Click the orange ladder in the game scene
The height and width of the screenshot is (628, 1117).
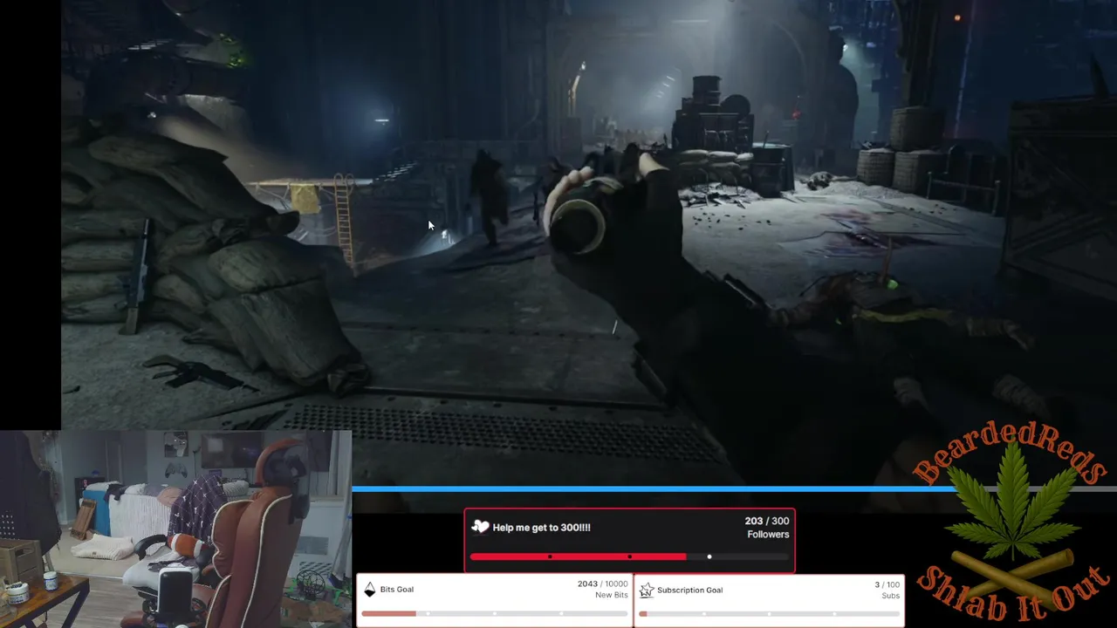pyautogui.click(x=345, y=221)
